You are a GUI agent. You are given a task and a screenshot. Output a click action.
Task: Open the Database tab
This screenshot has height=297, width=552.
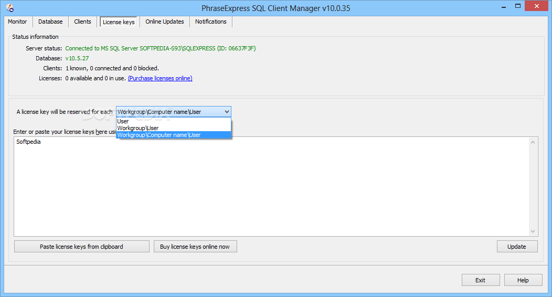50,22
